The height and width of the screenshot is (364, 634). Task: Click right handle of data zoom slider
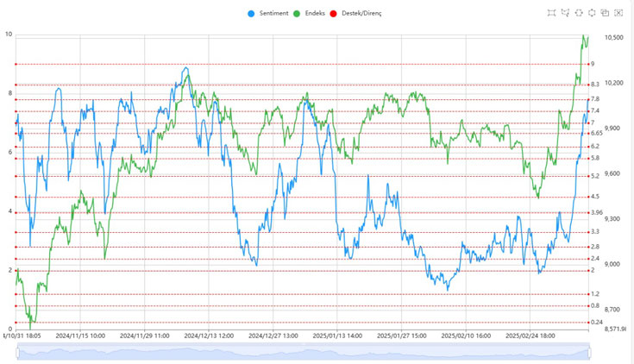(x=589, y=351)
